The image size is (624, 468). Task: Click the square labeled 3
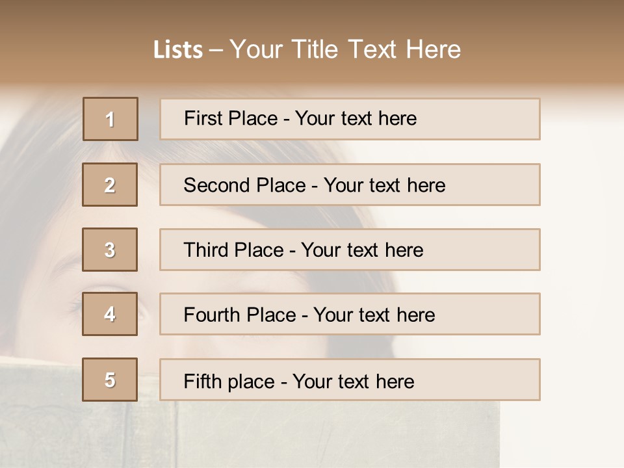[x=110, y=250]
